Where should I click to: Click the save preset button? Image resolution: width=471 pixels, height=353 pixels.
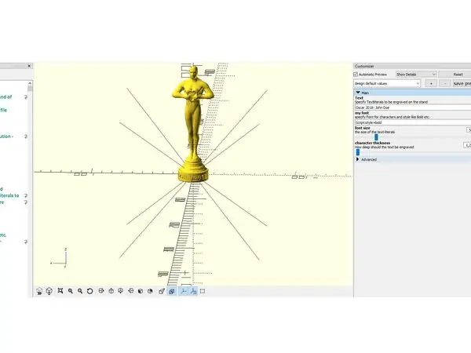[x=462, y=83]
